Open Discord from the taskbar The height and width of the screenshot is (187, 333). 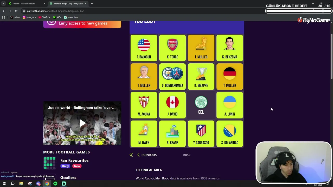click(x=38, y=184)
